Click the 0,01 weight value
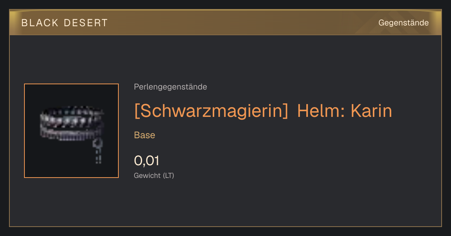The image size is (451, 236). [x=147, y=161]
